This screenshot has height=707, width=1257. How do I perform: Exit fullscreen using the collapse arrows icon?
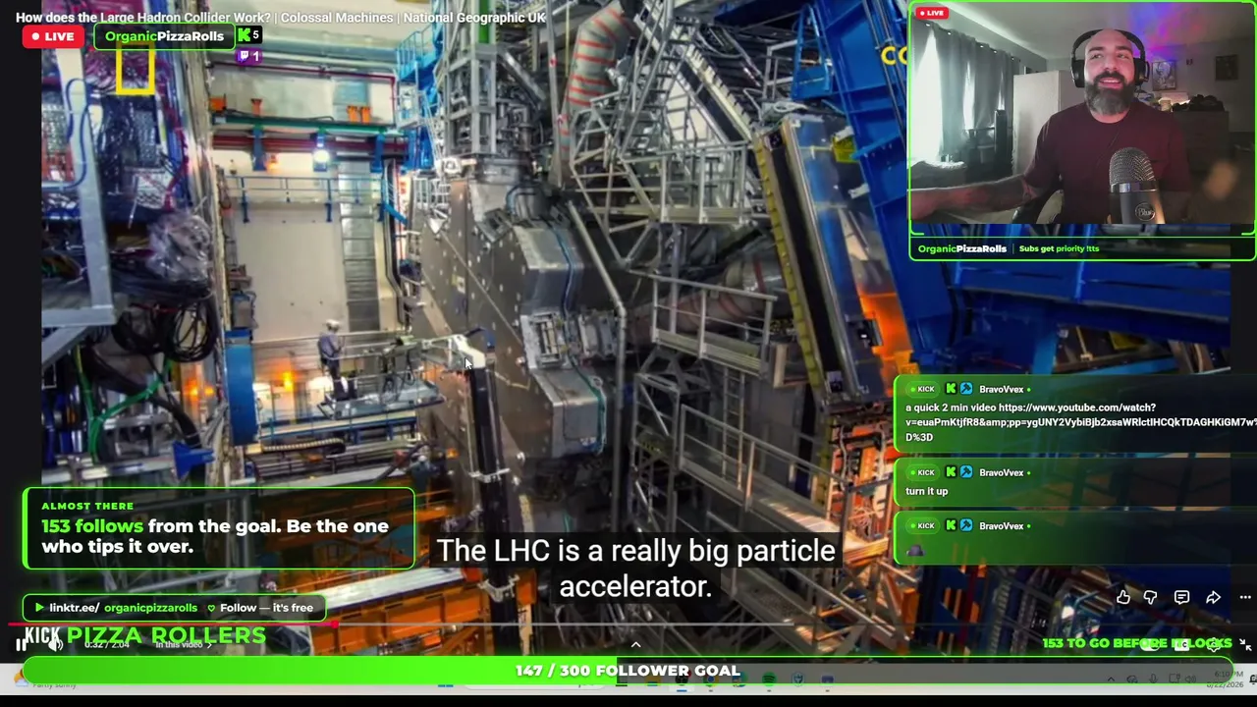[1244, 644]
